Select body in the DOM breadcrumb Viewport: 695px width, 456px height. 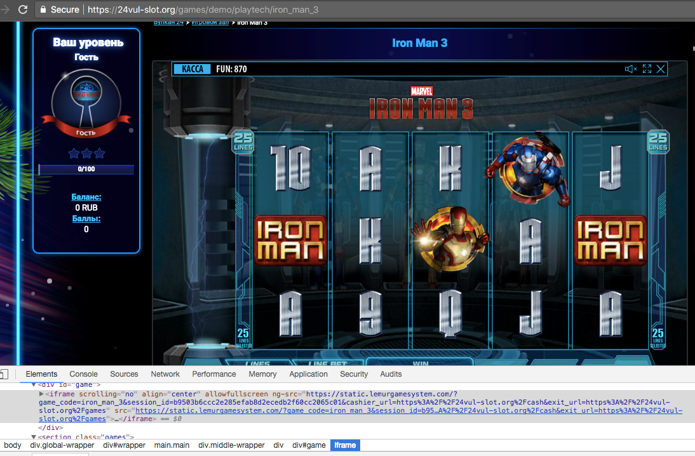coord(13,445)
